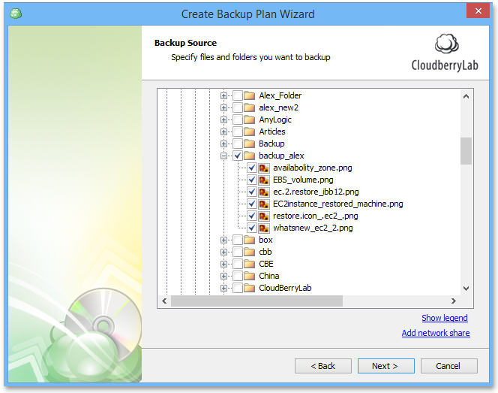Collapse the backup_alex folder tree node
The image size is (498, 393).
(x=223, y=156)
